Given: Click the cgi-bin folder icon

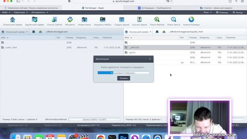Looking at the screenshot, I should coord(126,53).
